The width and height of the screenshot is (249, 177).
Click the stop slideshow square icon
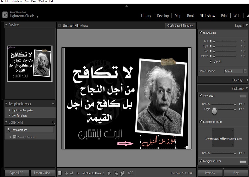coord(60,173)
